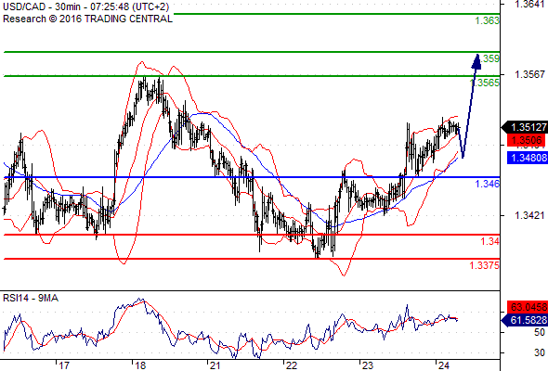Click the red 63.0458 RSI value tag
The image size is (548, 371).
[528, 307]
